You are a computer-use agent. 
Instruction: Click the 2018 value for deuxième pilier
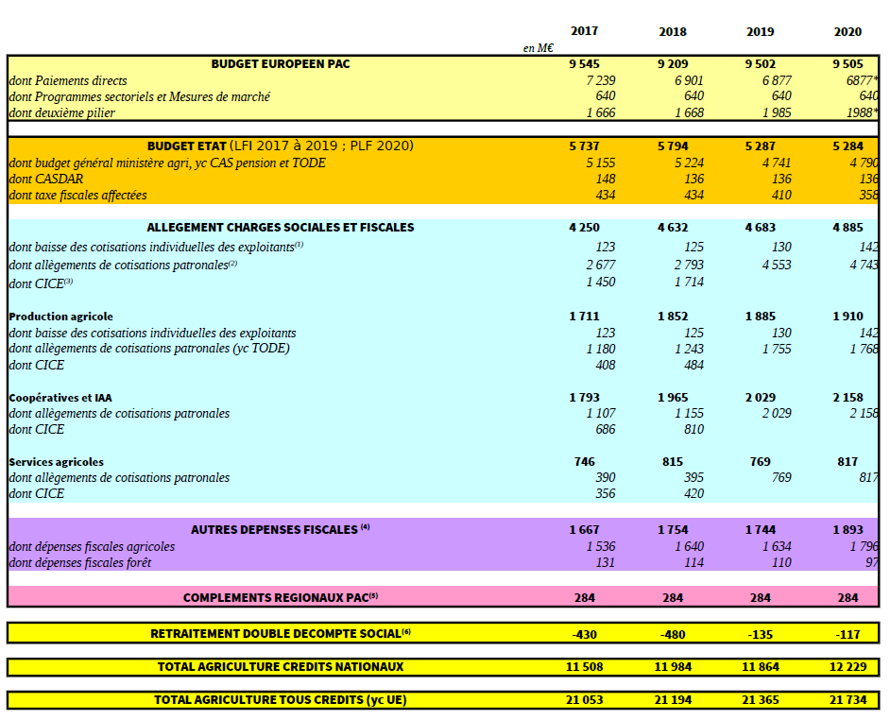point(689,113)
